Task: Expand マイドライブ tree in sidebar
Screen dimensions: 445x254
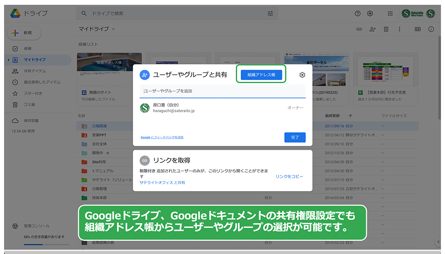Action: (x=8, y=60)
